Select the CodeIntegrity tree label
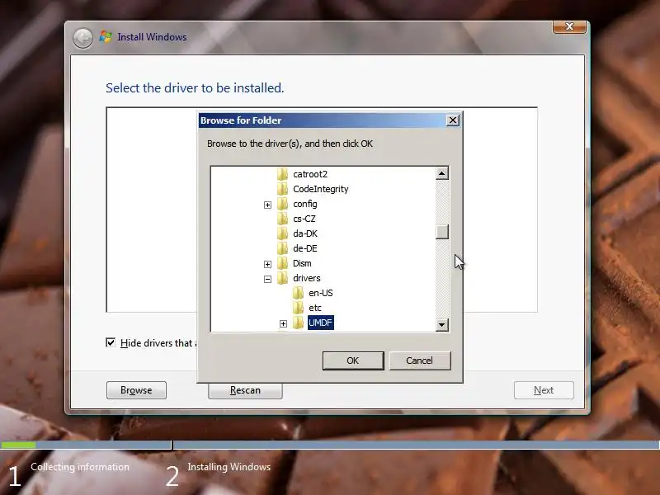 [321, 189]
